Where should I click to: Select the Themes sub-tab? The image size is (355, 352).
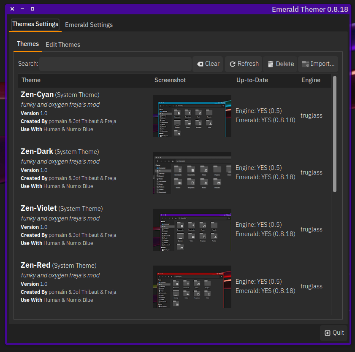28,44
